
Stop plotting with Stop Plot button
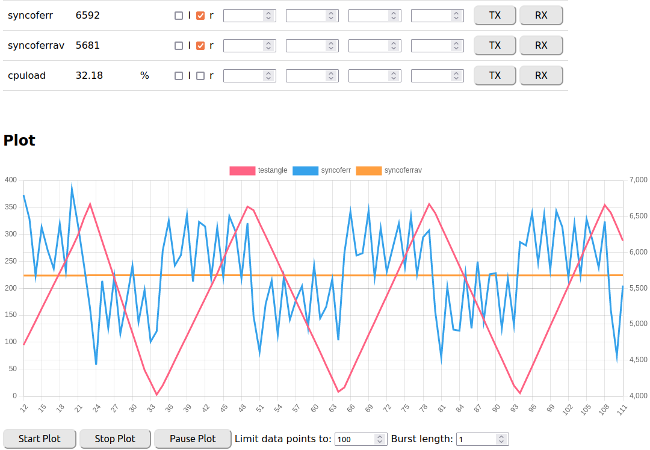[115, 439]
